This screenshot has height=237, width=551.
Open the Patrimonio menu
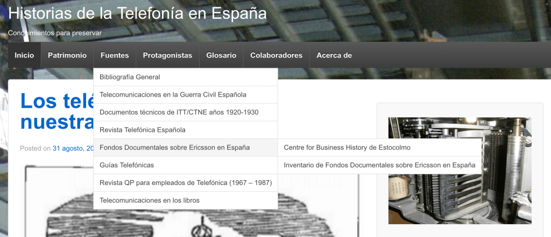(67, 55)
